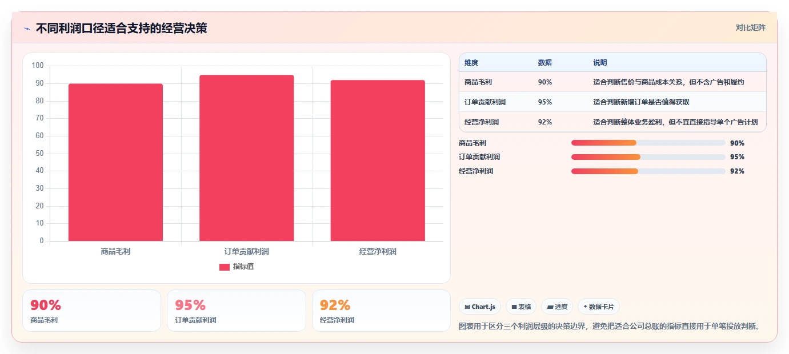
Task: Click the 商品毛利 x-axis label
Action: (x=115, y=251)
